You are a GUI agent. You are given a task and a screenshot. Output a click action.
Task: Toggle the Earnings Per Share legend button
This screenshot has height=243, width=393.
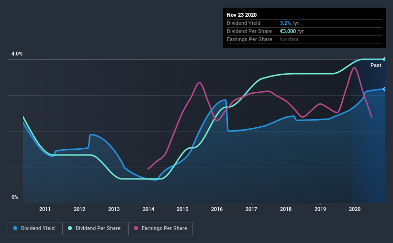(x=161, y=229)
